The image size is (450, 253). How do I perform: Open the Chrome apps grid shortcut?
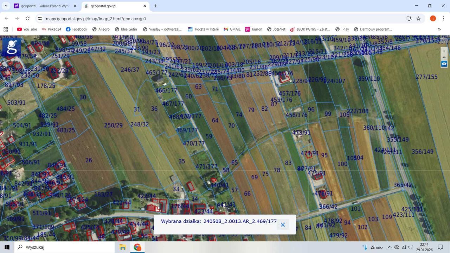[x=6, y=29]
